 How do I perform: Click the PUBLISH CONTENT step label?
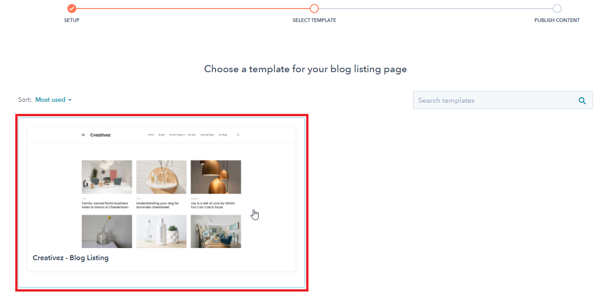click(557, 20)
